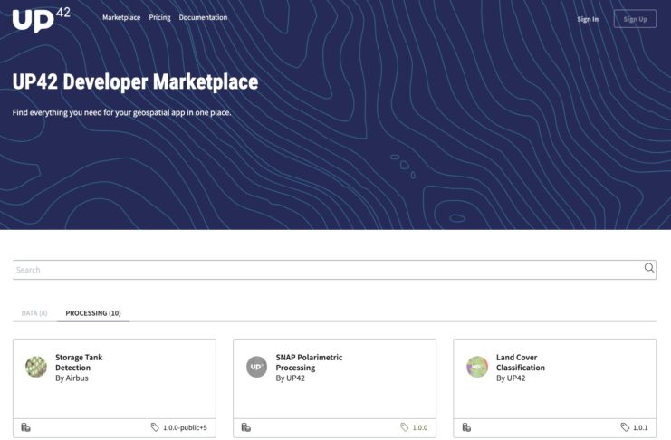Click the SNAP Polarimetric Processing UP42 icon
Viewport: 671px width, 440px height.
tap(257, 367)
